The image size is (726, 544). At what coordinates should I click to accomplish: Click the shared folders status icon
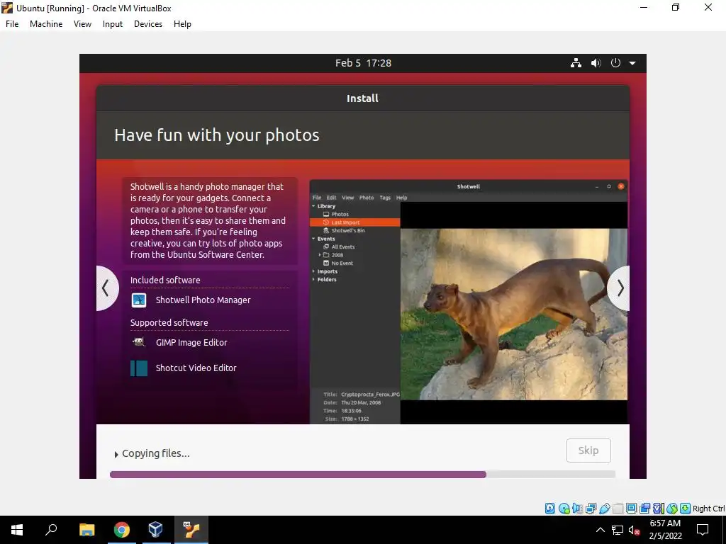click(618, 509)
